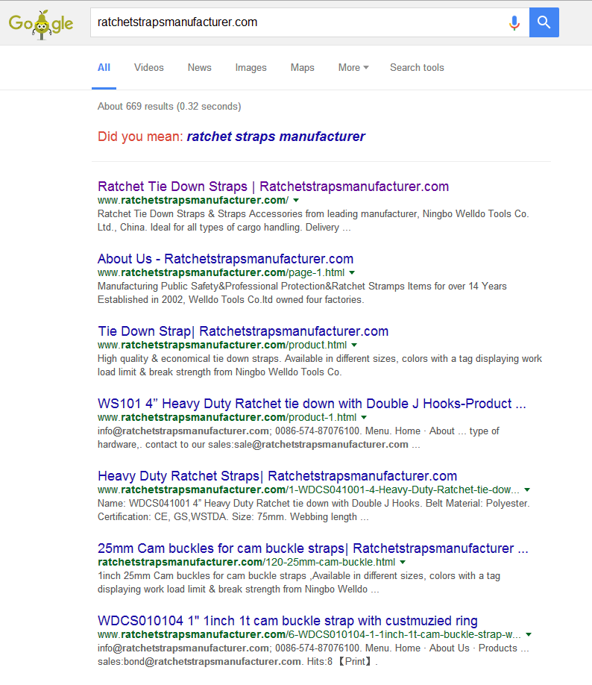Expand arrow next to 6-WDCS010104 URL

tap(529, 634)
